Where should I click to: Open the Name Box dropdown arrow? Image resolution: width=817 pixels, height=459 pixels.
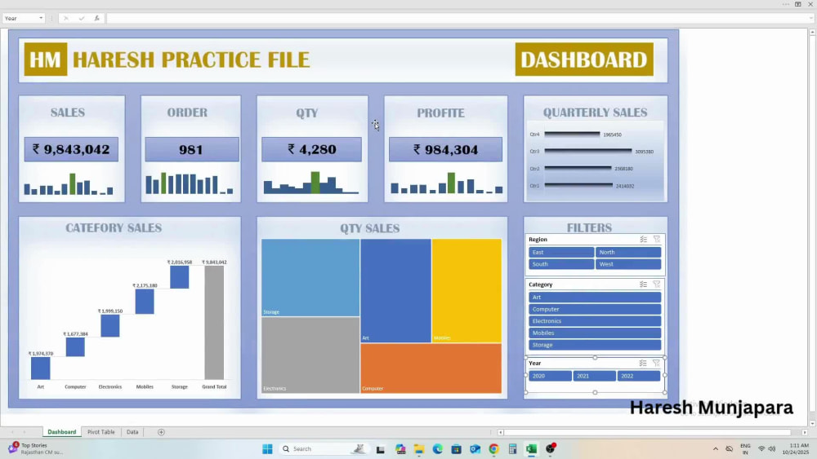[41, 18]
